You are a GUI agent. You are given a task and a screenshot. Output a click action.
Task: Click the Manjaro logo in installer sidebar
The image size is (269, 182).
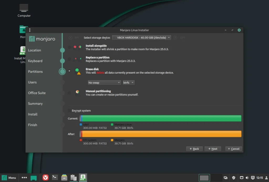pos(42,39)
